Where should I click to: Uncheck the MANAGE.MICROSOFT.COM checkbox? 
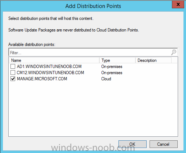pos(13,79)
